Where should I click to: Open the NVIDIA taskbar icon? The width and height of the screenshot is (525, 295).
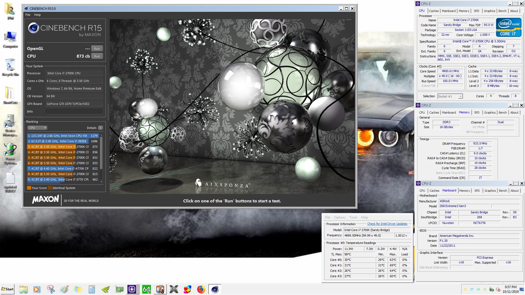[x=106, y=289]
